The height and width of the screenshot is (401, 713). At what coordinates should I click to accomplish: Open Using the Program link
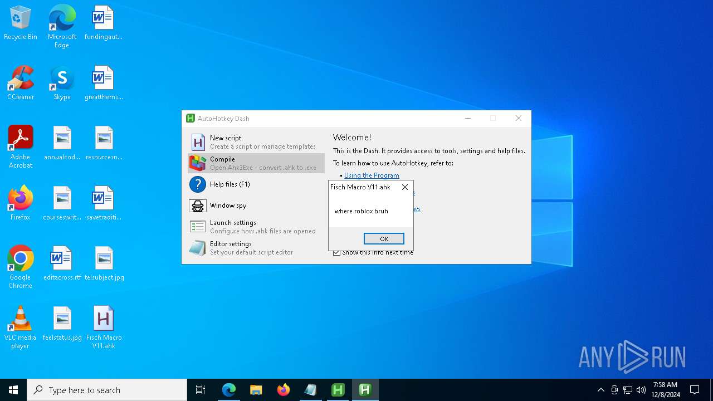pos(372,175)
